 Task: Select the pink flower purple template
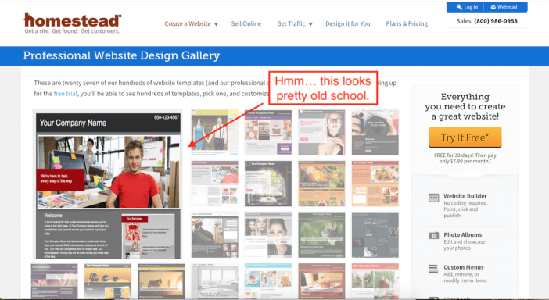click(54, 281)
